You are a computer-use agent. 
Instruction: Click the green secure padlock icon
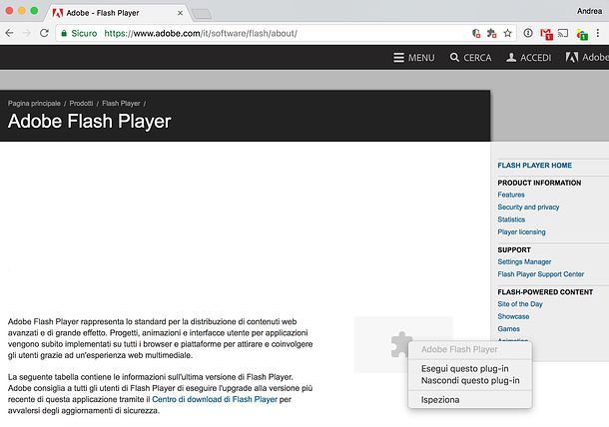click(64, 33)
